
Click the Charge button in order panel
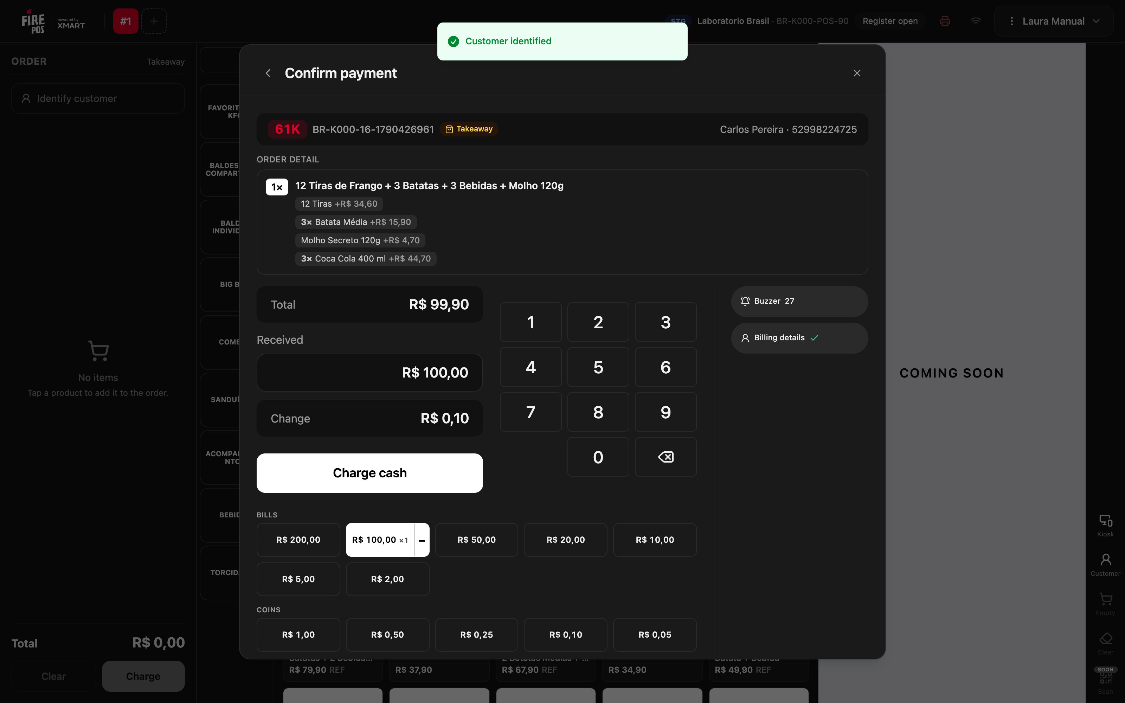143,677
